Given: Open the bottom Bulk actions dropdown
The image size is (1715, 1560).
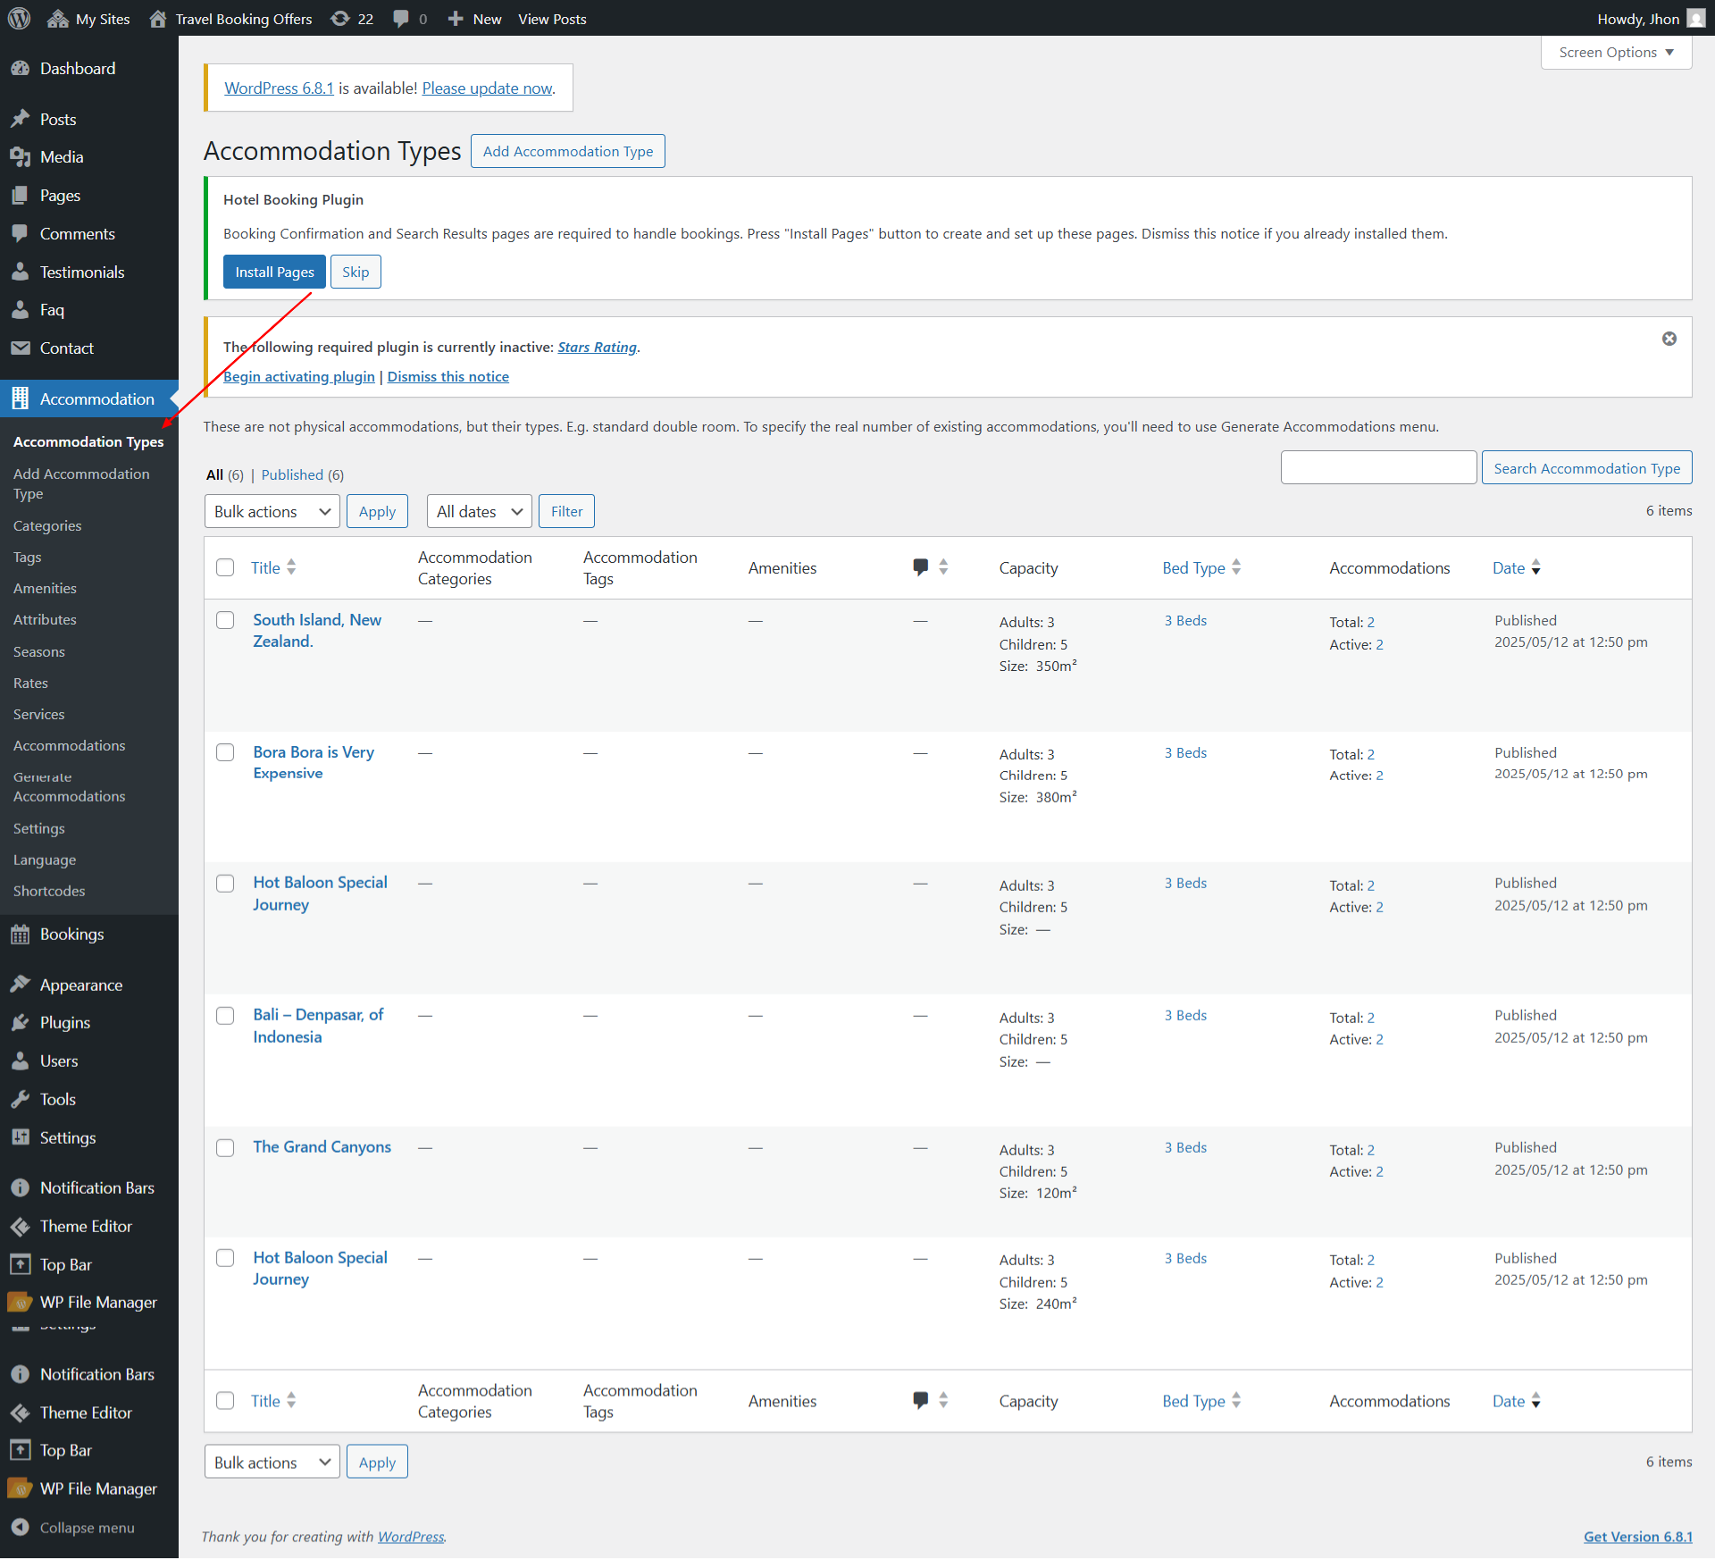Looking at the screenshot, I should pyautogui.click(x=272, y=1463).
